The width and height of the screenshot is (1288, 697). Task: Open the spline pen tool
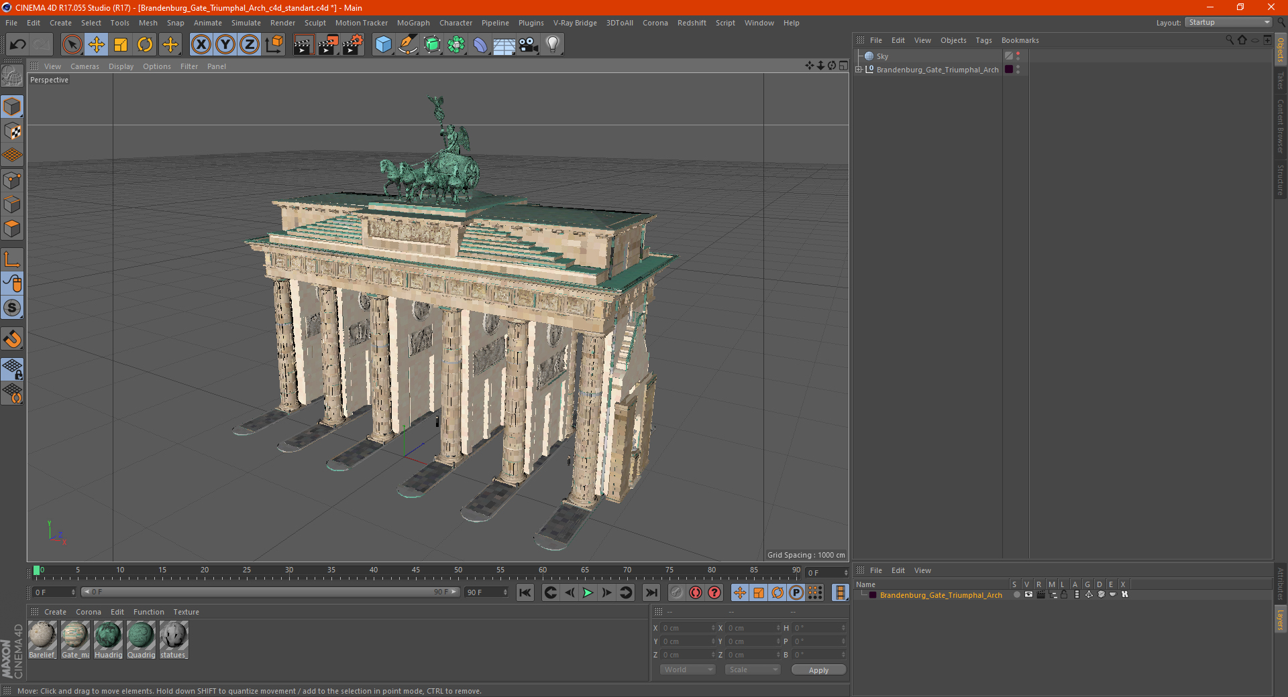click(408, 45)
